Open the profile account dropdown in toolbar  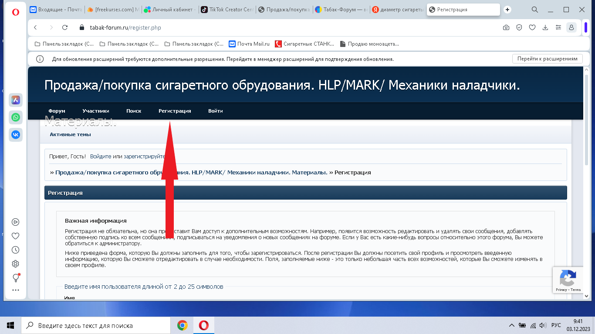pyautogui.click(x=571, y=27)
